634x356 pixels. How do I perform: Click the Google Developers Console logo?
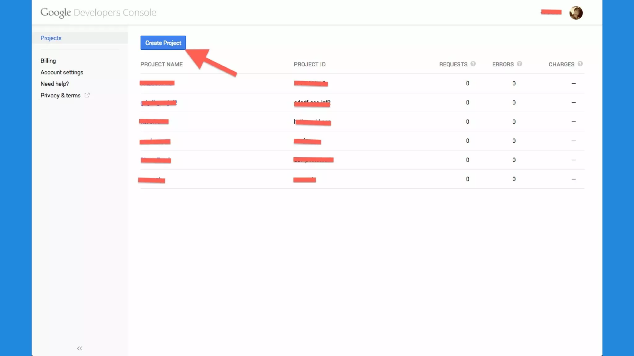point(98,13)
